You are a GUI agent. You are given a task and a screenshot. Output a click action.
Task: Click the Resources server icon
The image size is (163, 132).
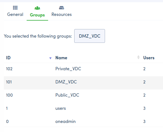tap(62, 8)
